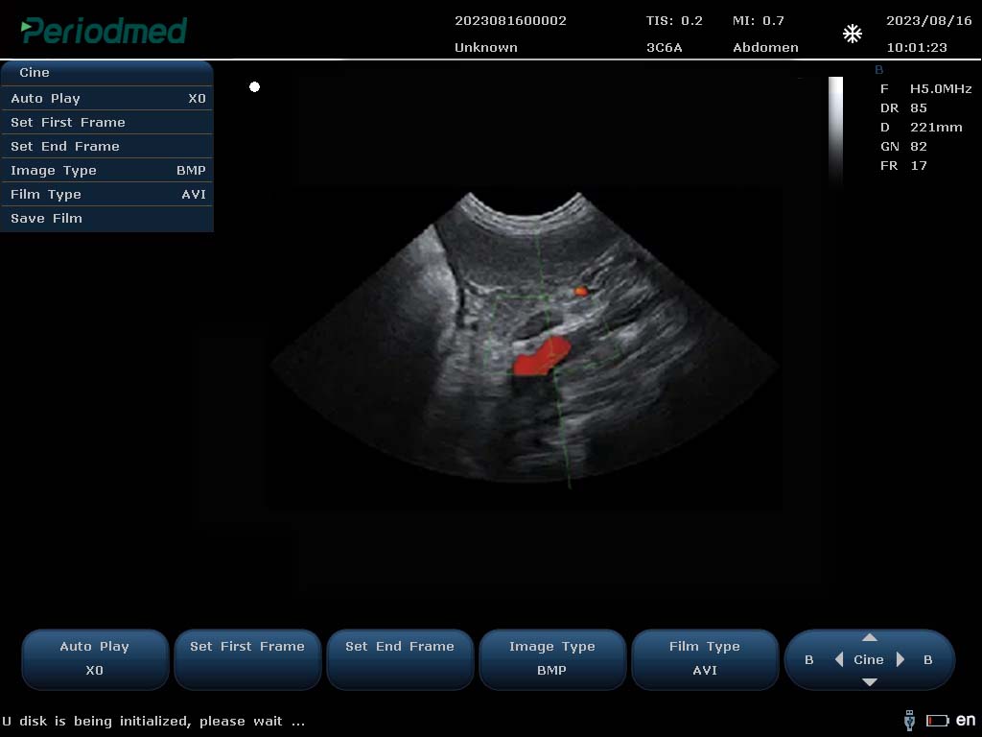Click the date 2023/08/16

click(x=928, y=21)
